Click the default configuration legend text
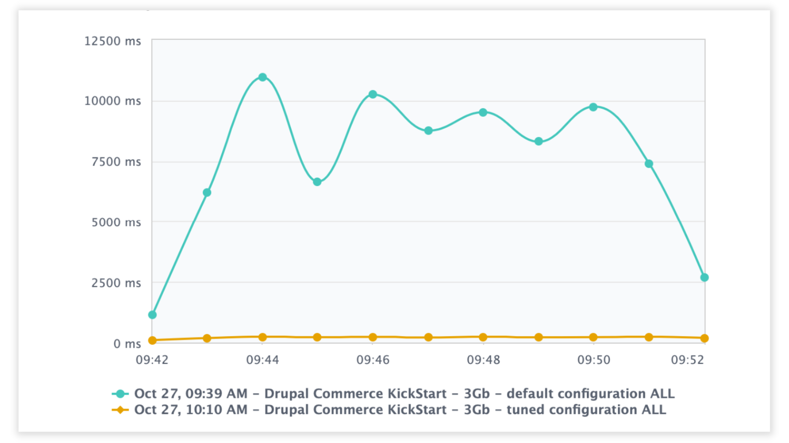789x443 pixels. point(405,393)
